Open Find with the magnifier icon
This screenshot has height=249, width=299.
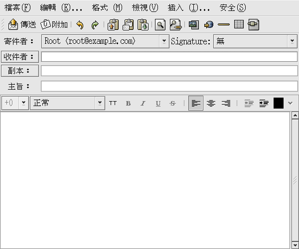(160, 24)
